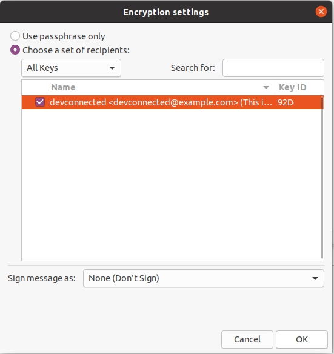The image size is (334, 354).
Task: Open the Sign message as dropdown
Action: [x=204, y=278]
